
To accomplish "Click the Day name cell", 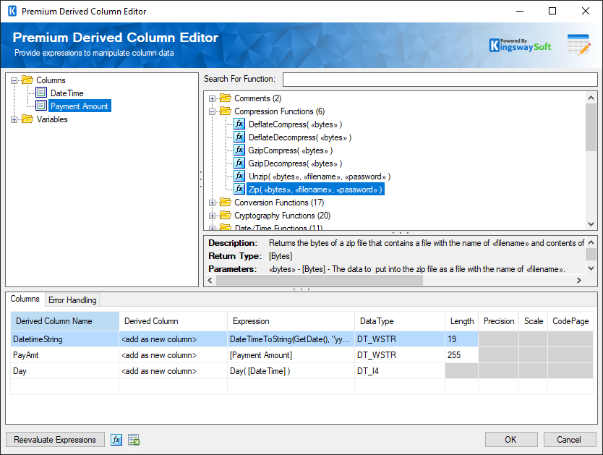I will tap(65, 371).
